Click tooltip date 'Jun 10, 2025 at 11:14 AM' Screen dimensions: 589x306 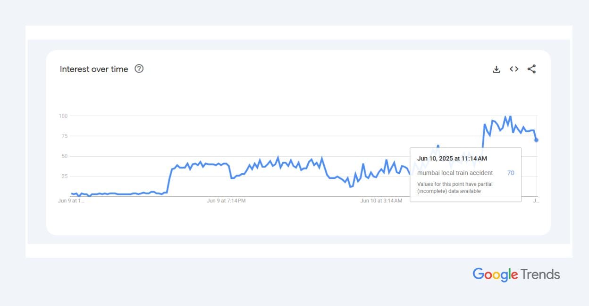pos(452,159)
